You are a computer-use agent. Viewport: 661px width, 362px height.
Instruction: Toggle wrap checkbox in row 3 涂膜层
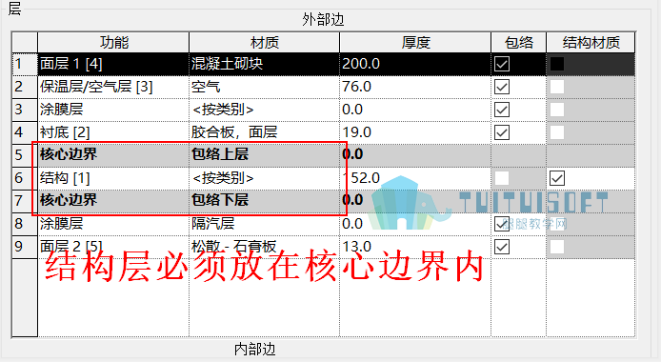(x=502, y=110)
